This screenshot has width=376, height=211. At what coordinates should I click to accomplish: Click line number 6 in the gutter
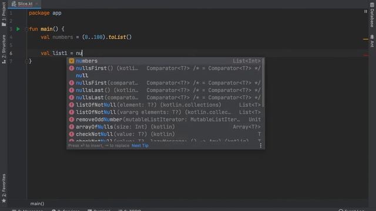click(11, 53)
